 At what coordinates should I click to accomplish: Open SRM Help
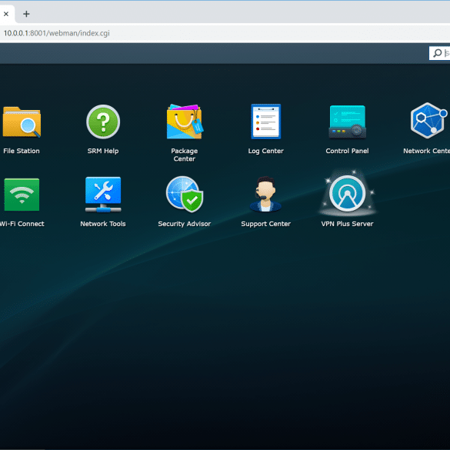pos(103,122)
